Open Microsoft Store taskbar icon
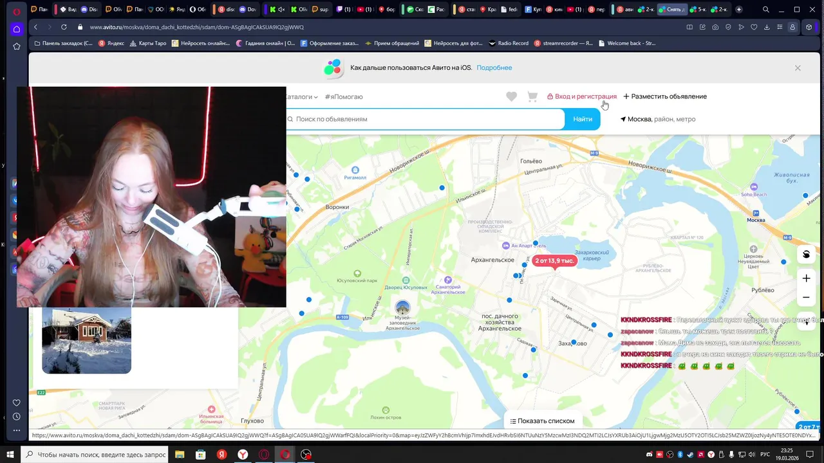824x463 pixels. coord(201,455)
